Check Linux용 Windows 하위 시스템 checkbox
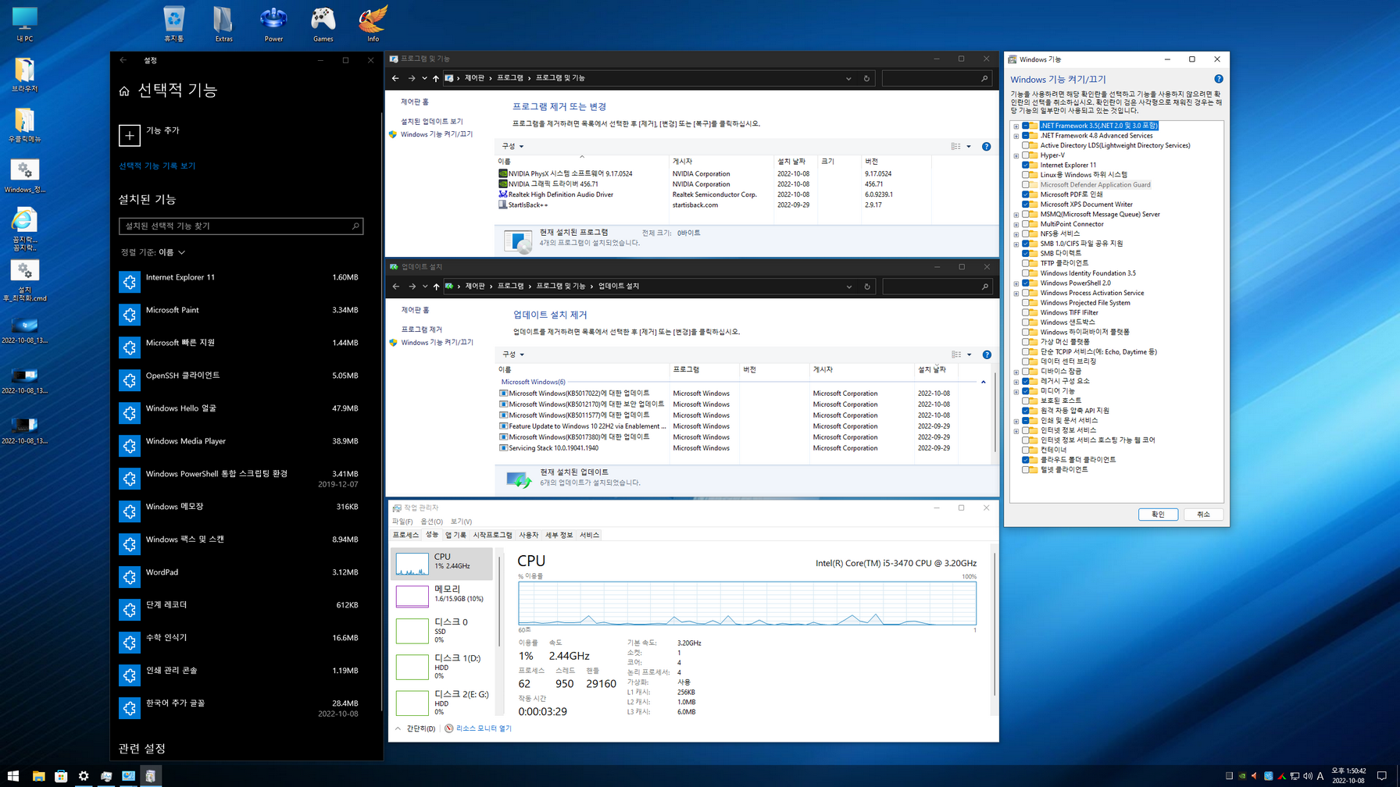Viewport: 1400px width, 787px height. tap(1026, 175)
